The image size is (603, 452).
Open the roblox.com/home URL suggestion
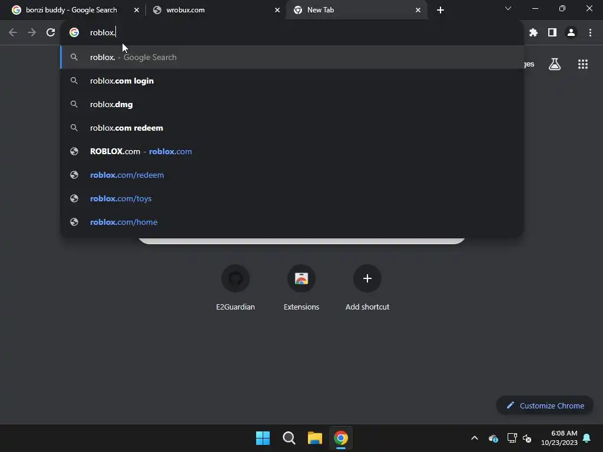click(x=292, y=222)
